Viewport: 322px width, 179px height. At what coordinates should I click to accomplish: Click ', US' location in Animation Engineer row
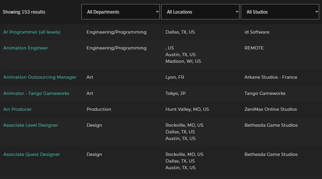pos(170,48)
